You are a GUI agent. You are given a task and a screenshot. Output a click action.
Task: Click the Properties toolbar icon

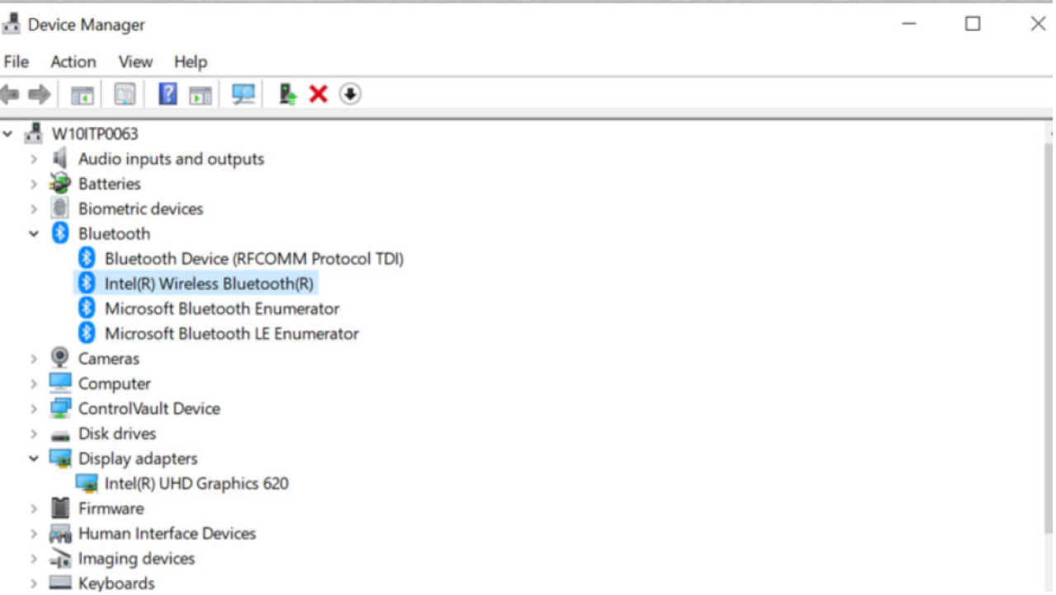click(x=125, y=95)
